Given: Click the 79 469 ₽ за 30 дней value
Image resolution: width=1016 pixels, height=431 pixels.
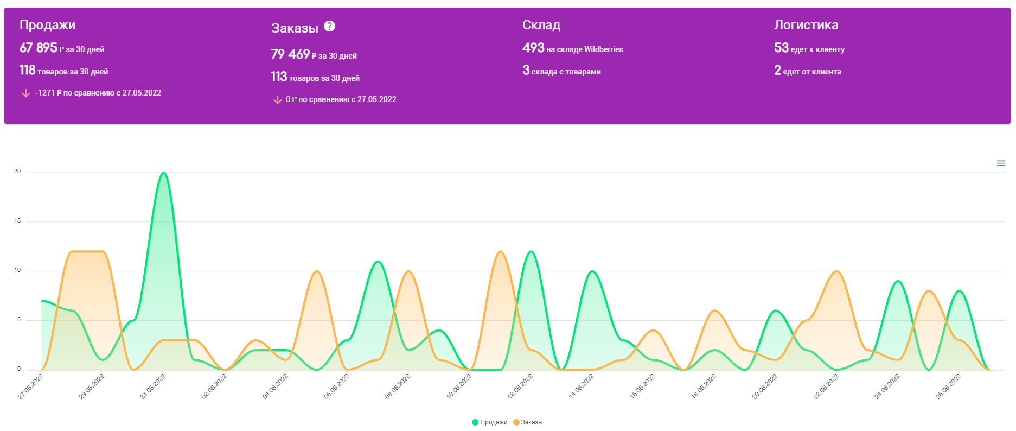Looking at the screenshot, I should pos(314,55).
